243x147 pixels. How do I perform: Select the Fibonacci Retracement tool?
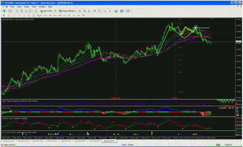pos(34,16)
